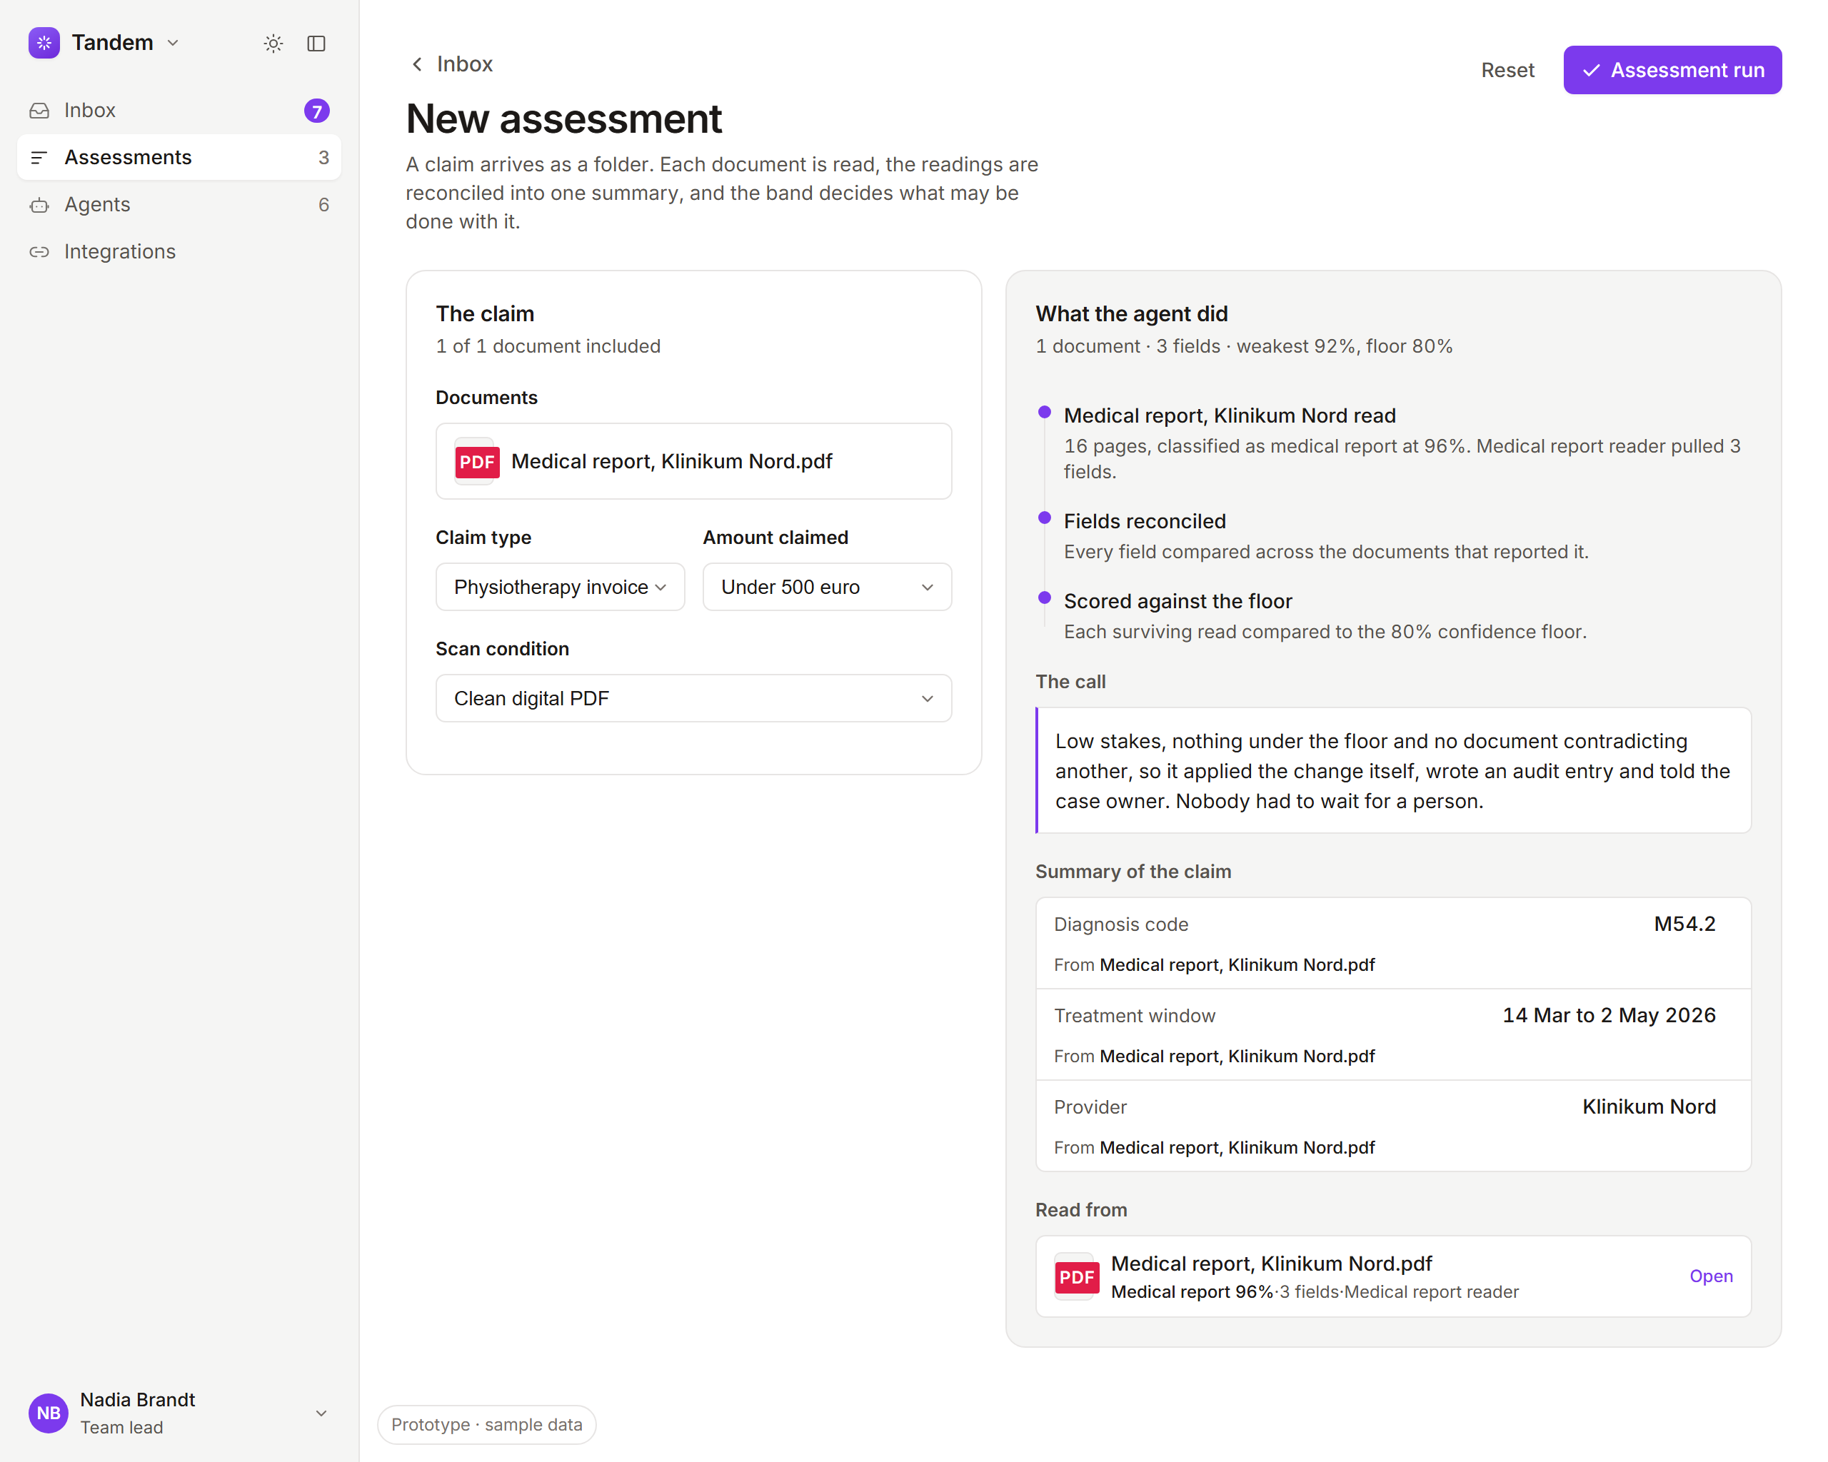This screenshot has height=1462, width=1828.
Task: Click the PDF icon under Read from
Action: click(1077, 1276)
